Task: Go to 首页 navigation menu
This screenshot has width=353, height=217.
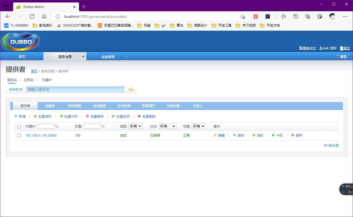Action: 22,57
